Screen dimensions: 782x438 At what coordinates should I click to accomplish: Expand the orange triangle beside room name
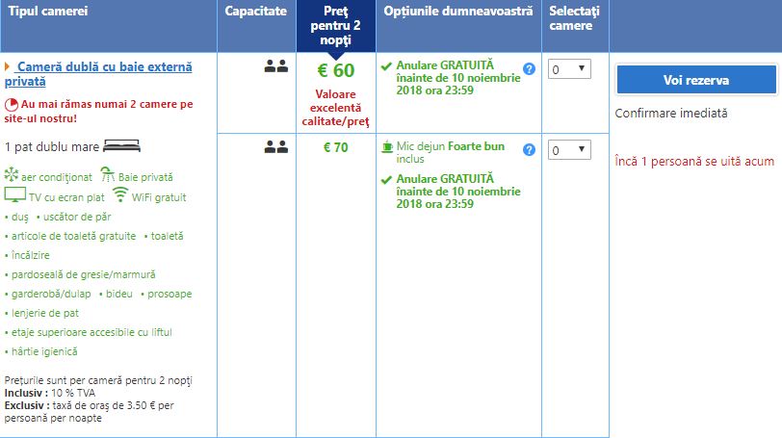tap(8, 66)
